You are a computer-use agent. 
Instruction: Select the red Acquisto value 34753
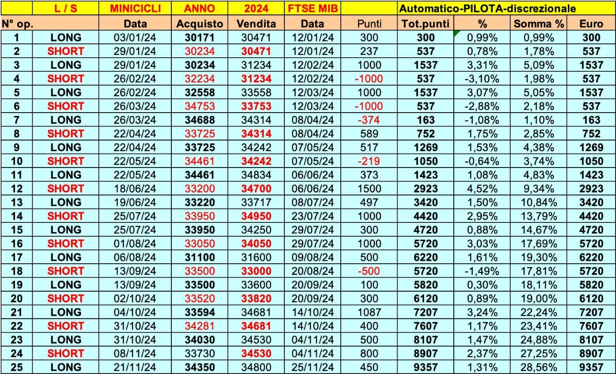[200, 106]
